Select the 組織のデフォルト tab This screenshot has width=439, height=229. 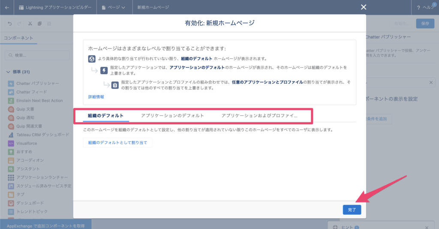[x=105, y=116]
